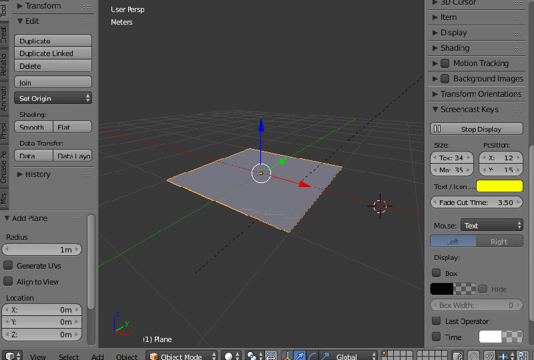The width and height of the screenshot is (534, 360).
Task: Toggle the snap magnet icon
Action: click(x=489, y=356)
